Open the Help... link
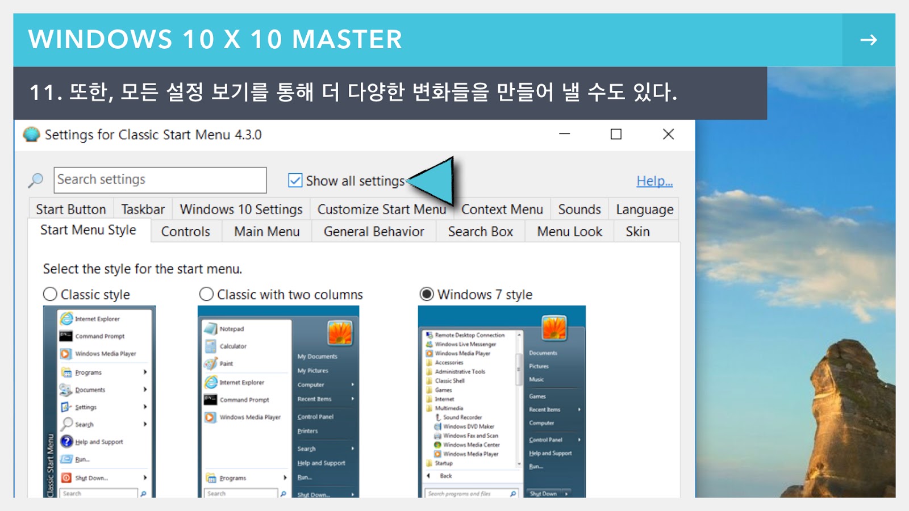The image size is (909, 511). pyautogui.click(x=654, y=181)
